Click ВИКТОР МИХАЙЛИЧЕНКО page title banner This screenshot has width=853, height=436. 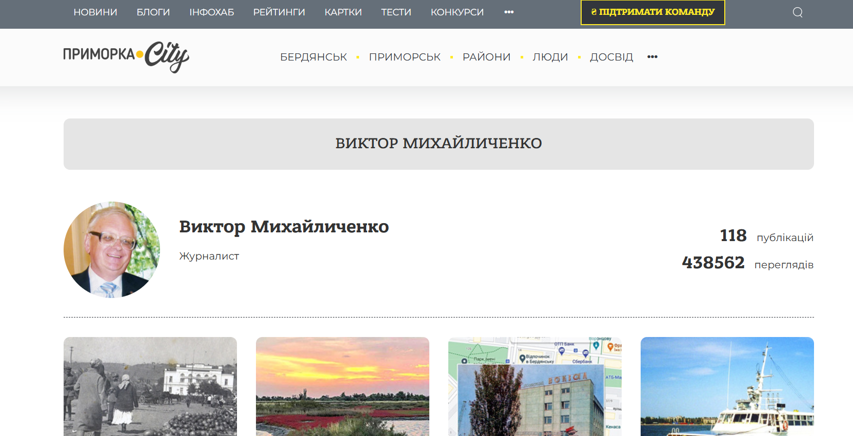pyautogui.click(x=439, y=144)
